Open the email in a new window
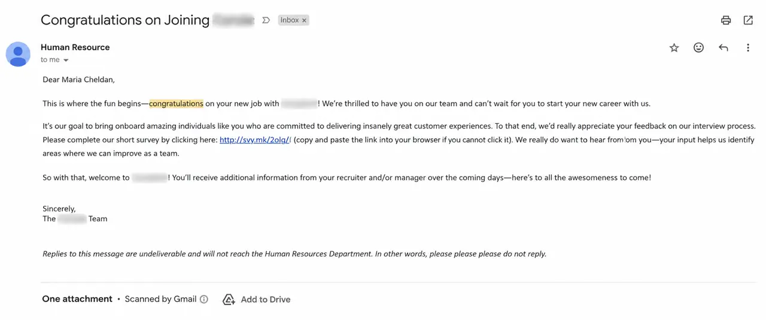766x320 pixels. [748, 20]
